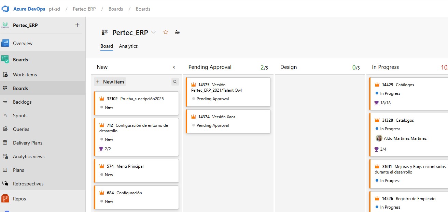
Task: Click pt-sd organization in breadcrumb
Action: pyautogui.click(x=54, y=9)
